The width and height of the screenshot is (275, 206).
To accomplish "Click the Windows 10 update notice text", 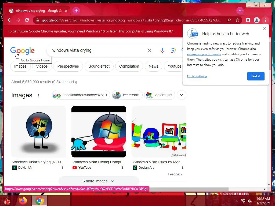I will pos(91,31).
